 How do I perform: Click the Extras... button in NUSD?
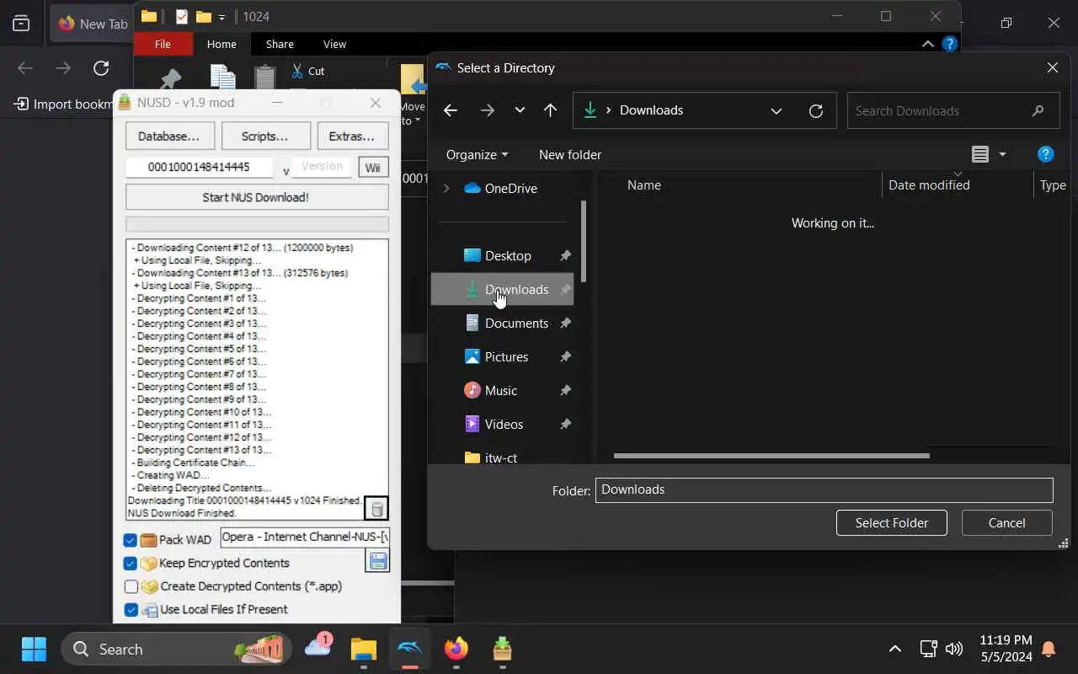pyautogui.click(x=351, y=136)
